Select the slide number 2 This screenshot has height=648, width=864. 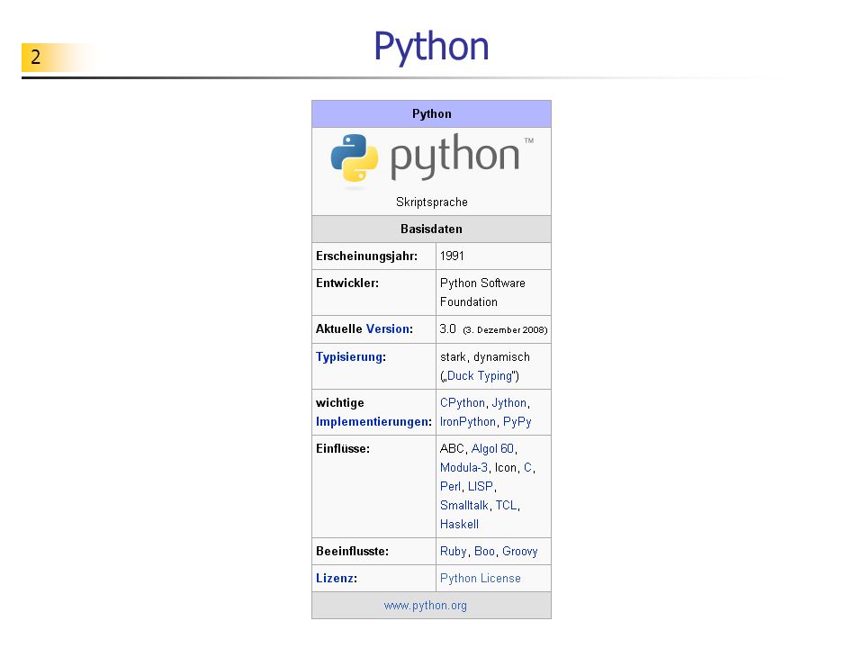coord(35,57)
